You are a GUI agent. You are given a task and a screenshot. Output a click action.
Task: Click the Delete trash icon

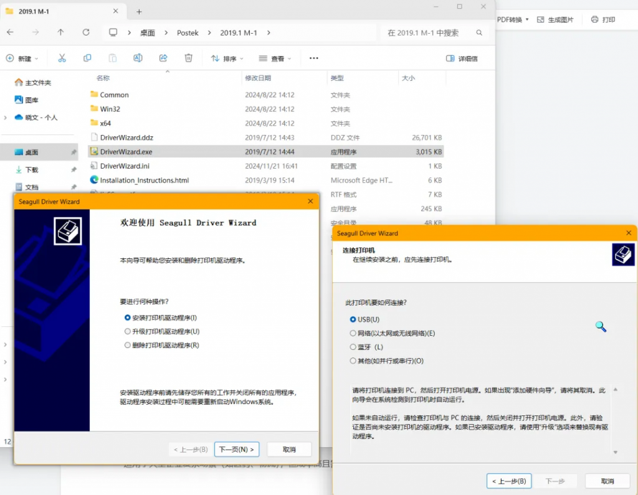[x=188, y=58]
